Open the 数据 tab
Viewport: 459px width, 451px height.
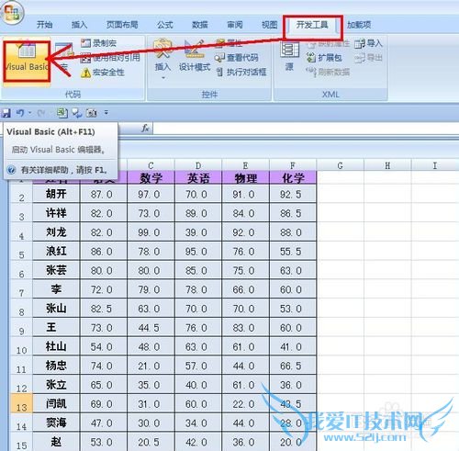[x=200, y=25]
